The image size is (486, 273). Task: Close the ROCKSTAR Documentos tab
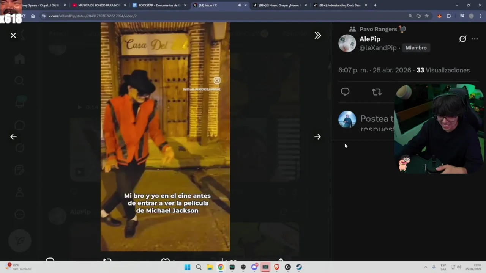click(185, 5)
